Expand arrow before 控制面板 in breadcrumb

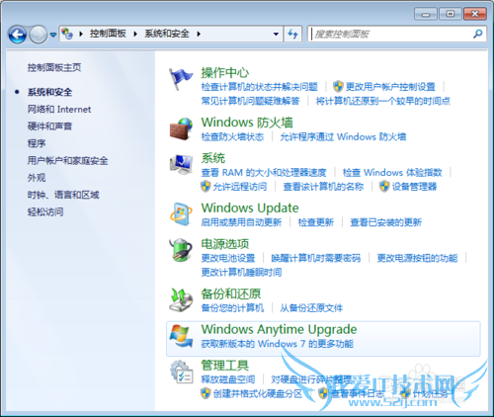[x=81, y=34]
